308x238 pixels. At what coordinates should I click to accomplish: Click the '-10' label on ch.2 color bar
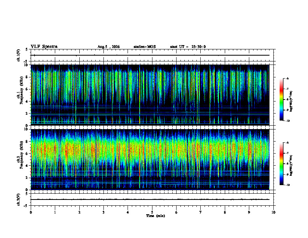coord(287,185)
